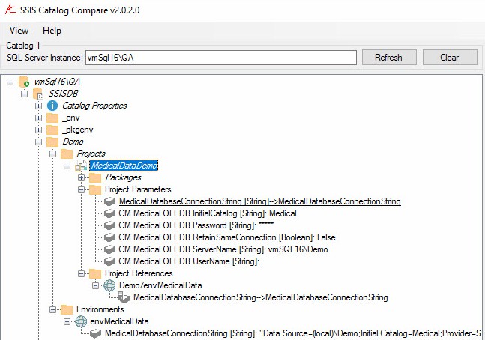Select the Projects node label

(x=91, y=154)
